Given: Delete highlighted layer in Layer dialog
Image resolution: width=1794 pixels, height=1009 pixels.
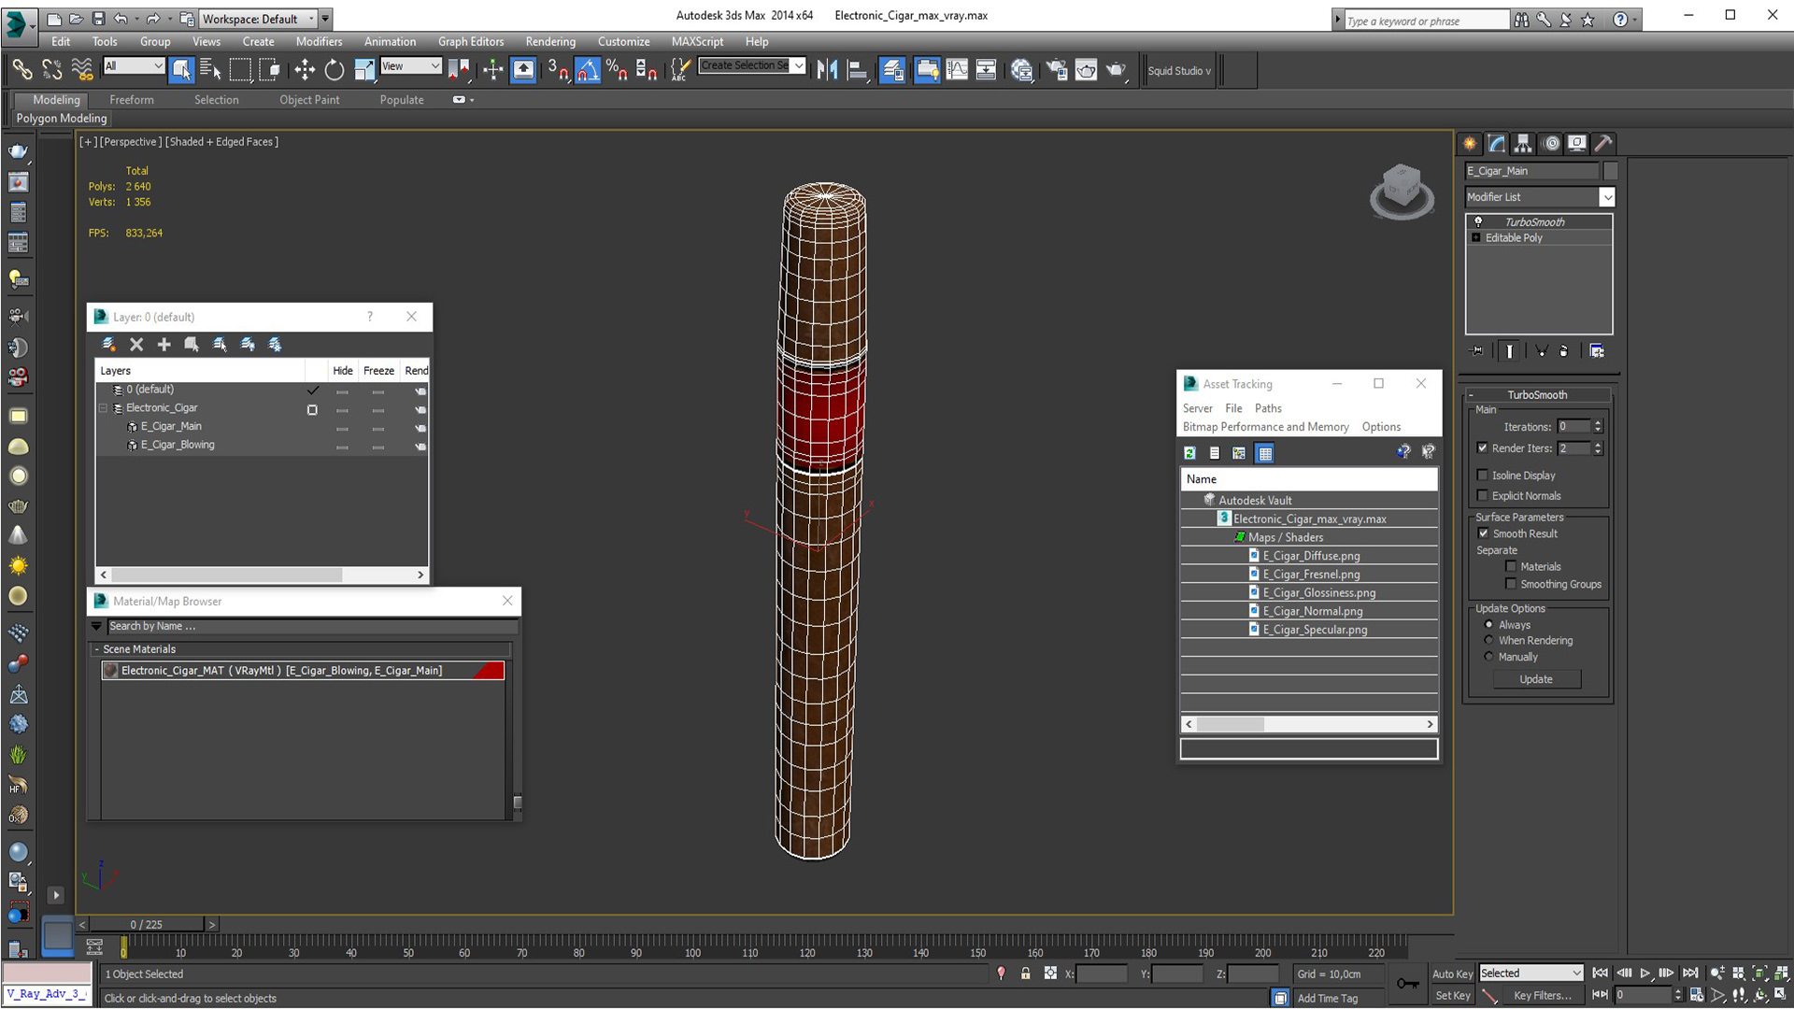Looking at the screenshot, I should point(136,345).
